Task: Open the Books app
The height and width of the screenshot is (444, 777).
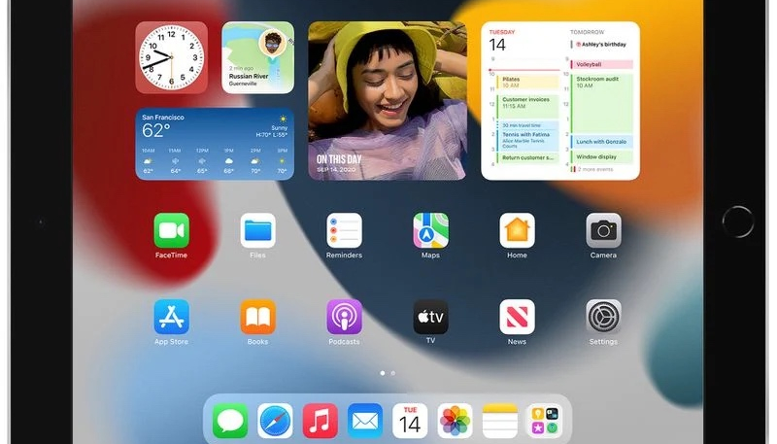Action: point(257,317)
